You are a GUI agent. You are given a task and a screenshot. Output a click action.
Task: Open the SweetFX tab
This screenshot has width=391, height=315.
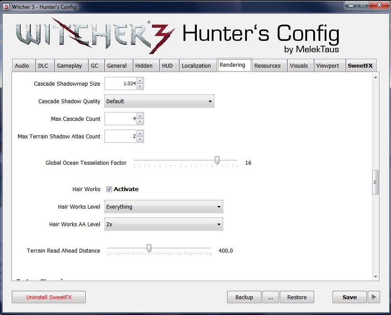(360, 65)
